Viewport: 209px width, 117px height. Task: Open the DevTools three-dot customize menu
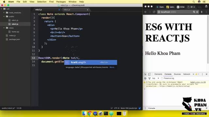coord(202,74)
